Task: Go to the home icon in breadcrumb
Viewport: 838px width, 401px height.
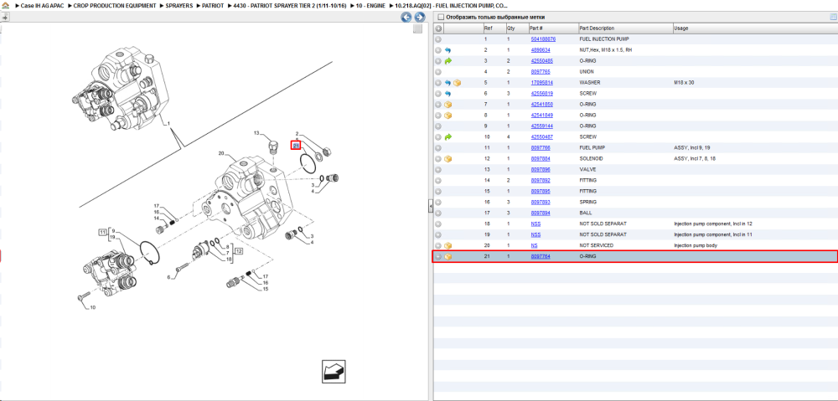Action: [x=6, y=5]
